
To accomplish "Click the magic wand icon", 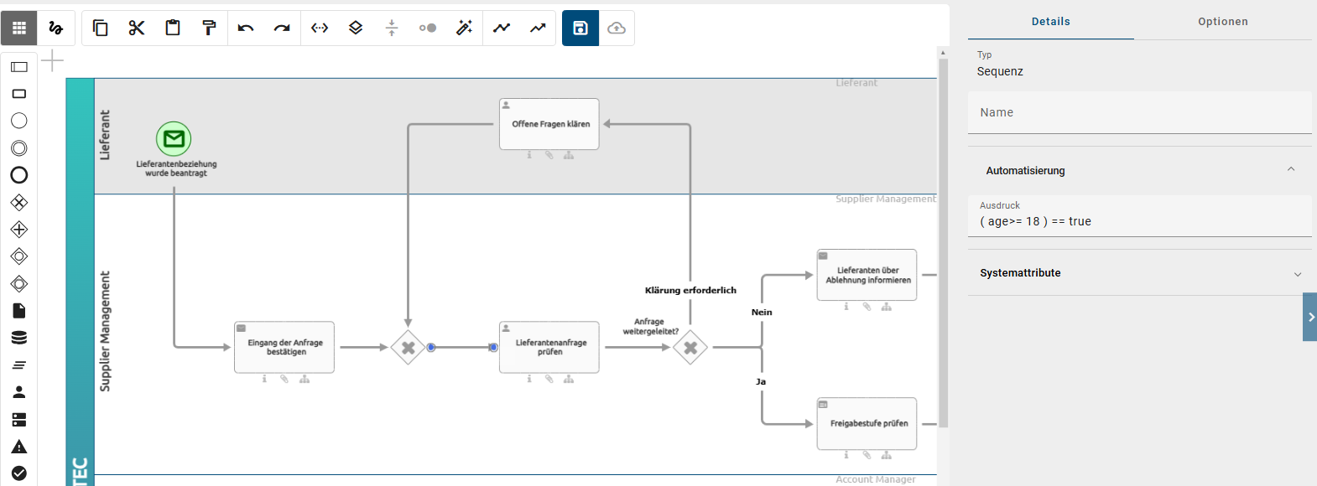I will 464,28.
